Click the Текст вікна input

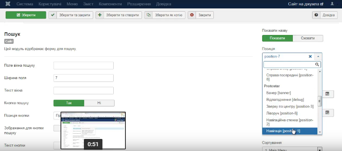click(83, 91)
